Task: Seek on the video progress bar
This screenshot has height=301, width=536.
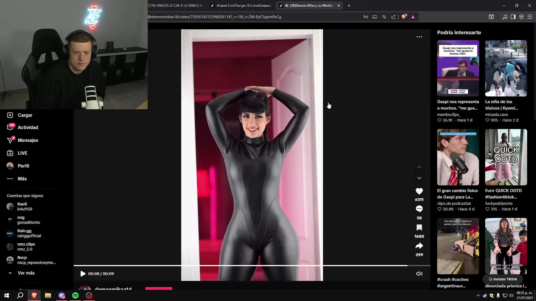Action: (252, 265)
